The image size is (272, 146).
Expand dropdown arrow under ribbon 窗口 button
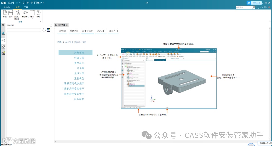pyautogui.click(x=32, y=18)
